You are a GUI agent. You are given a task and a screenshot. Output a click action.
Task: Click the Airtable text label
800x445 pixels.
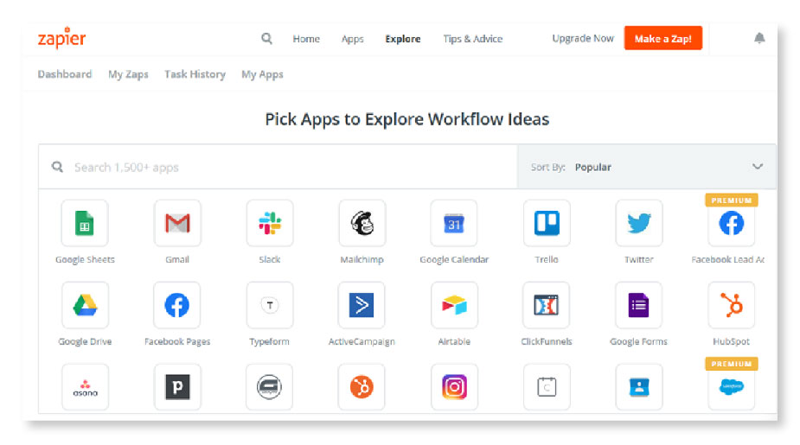(453, 341)
